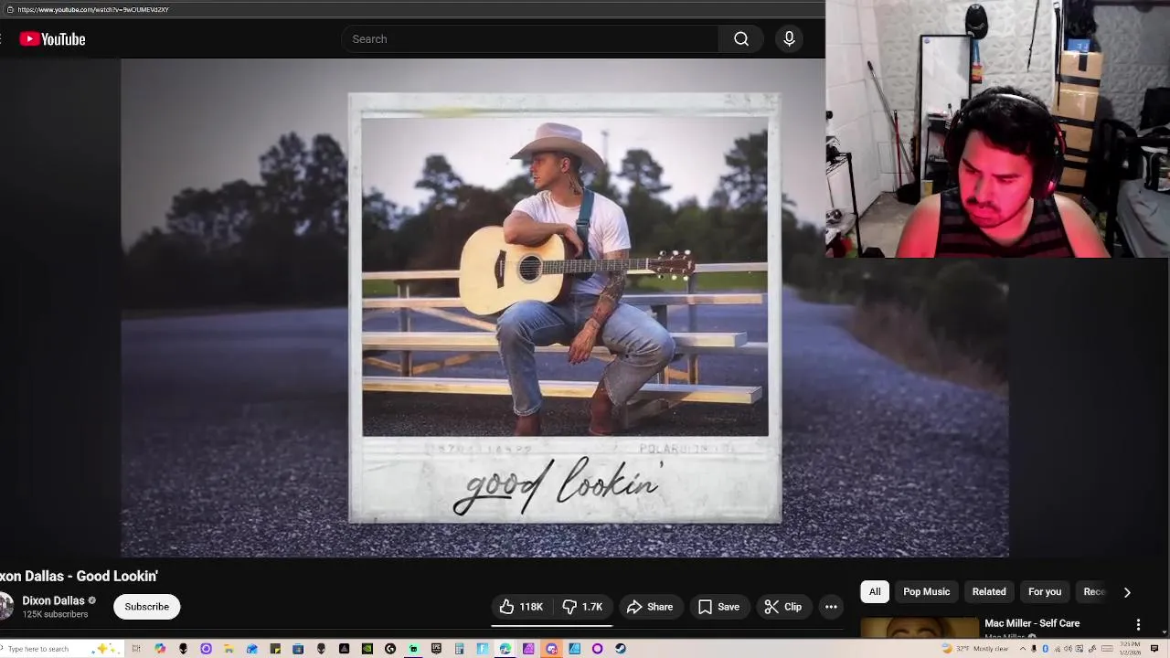Open more actions three-dot menu
Screen dimensions: 1170x658
(831, 607)
